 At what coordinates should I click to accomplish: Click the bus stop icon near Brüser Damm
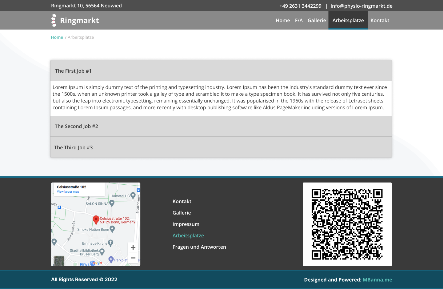pyautogui.click(x=138, y=190)
